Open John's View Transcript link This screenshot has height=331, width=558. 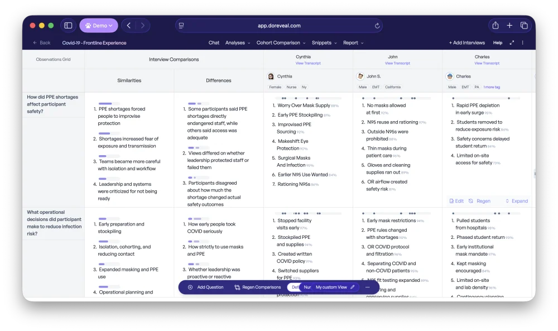[397, 63]
